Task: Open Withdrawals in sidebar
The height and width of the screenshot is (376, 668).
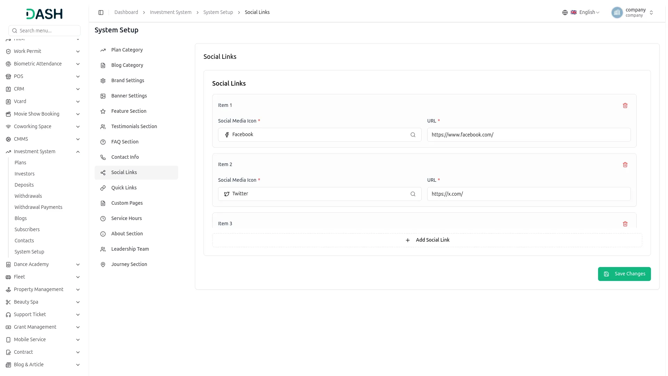Action: click(28, 196)
